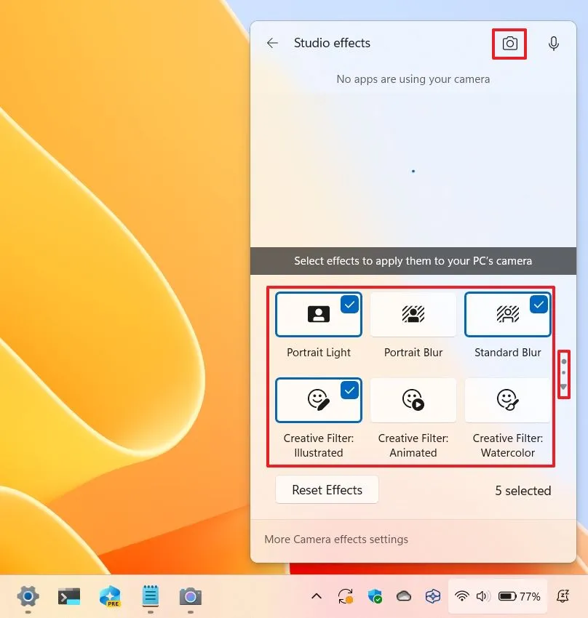Uncheck the Portrait Light effect
The height and width of the screenshot is (618, 588).
[x=349, y=305]
